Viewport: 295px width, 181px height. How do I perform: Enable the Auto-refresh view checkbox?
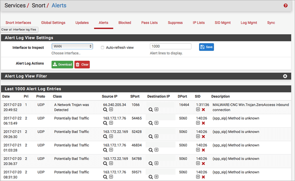coord(102,48)
